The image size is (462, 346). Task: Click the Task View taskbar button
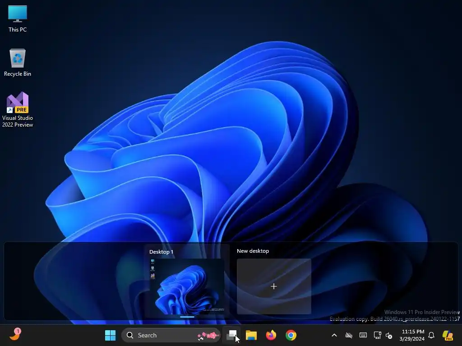tap(232, 335)
